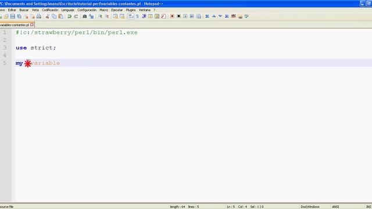This screenshot has height=209, width=372.
Task: Undo the last edit with the green arrow
Action: tap(69, 16)
